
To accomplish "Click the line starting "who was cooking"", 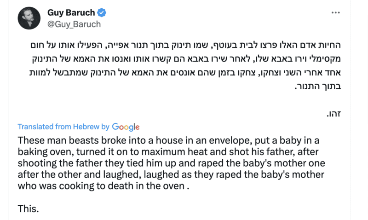I will click(x=103, y=186).
